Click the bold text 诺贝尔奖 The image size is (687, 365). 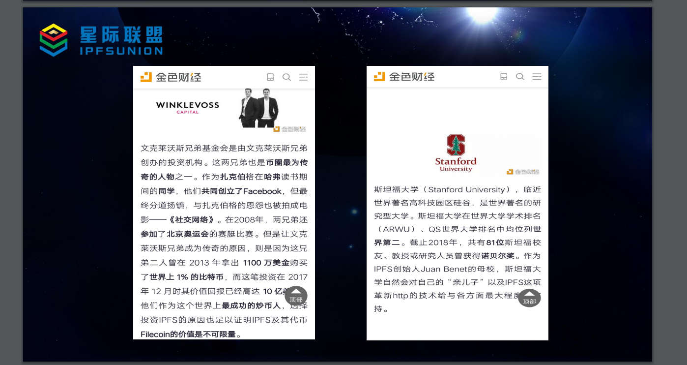coord(498,256)
